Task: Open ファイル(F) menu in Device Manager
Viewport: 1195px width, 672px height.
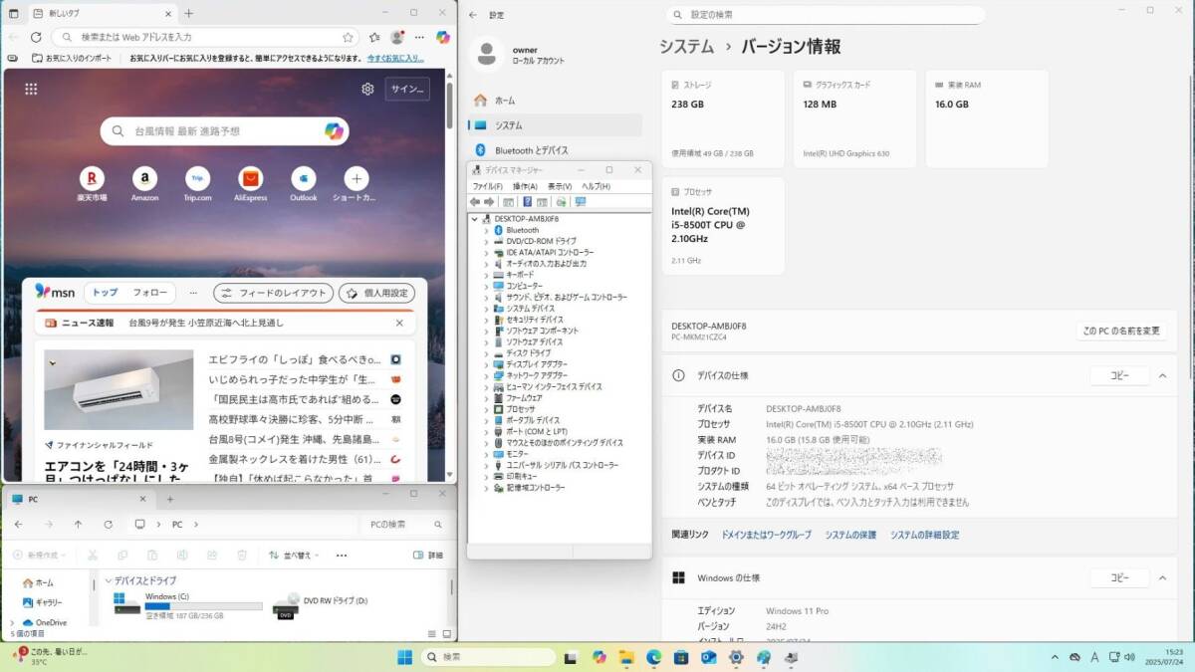Action: click(x=487, y=186)
